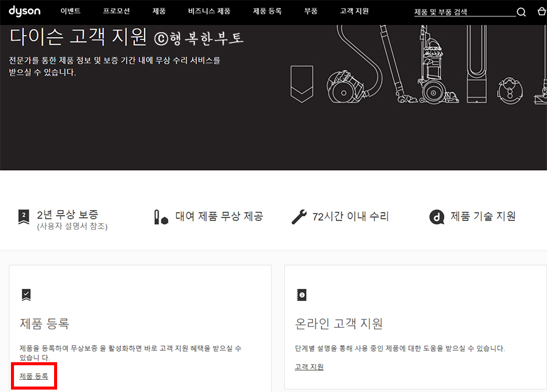The image size is (547, 392).
Task: Open the 부품 menu
Action: (311, 11)
